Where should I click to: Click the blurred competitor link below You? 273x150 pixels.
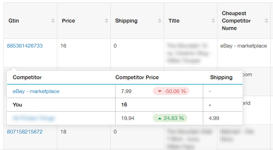pyautogui.click(x=34, y=118)
